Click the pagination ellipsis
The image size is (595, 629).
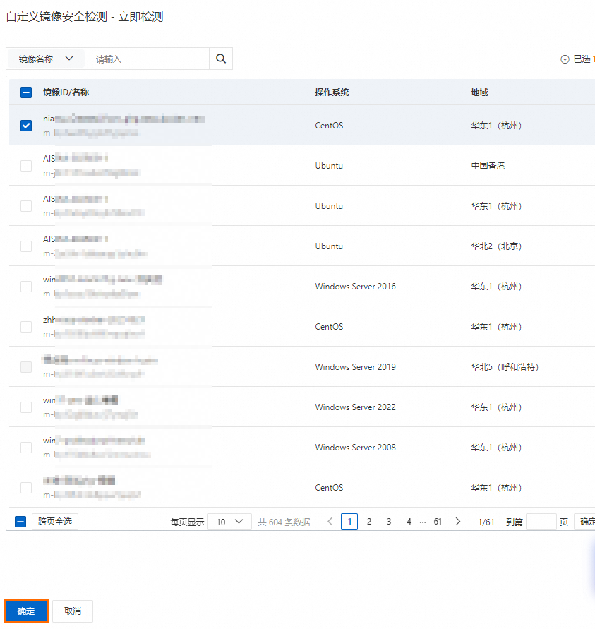423,522
